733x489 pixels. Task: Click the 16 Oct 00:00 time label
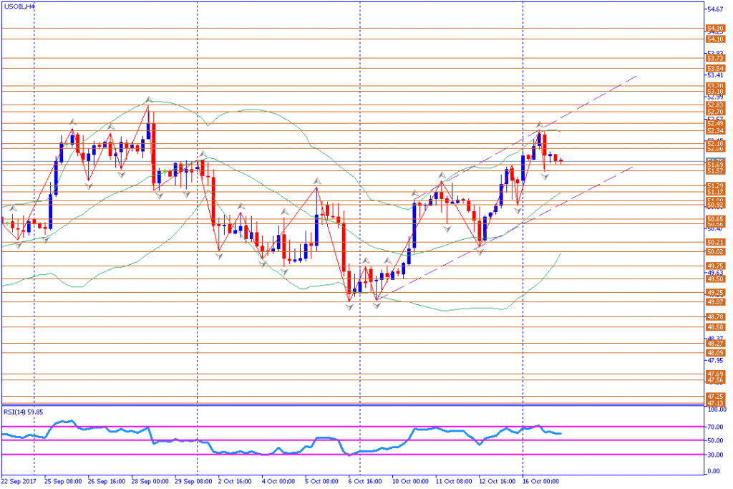click(540, 481)
